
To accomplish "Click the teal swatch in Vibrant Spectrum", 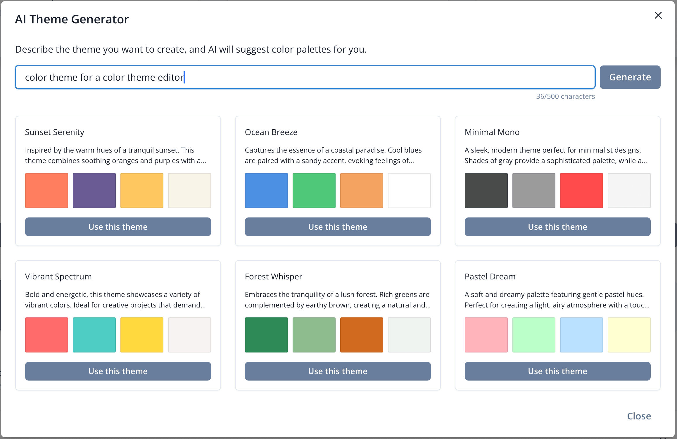I will (x=94, y=335).
